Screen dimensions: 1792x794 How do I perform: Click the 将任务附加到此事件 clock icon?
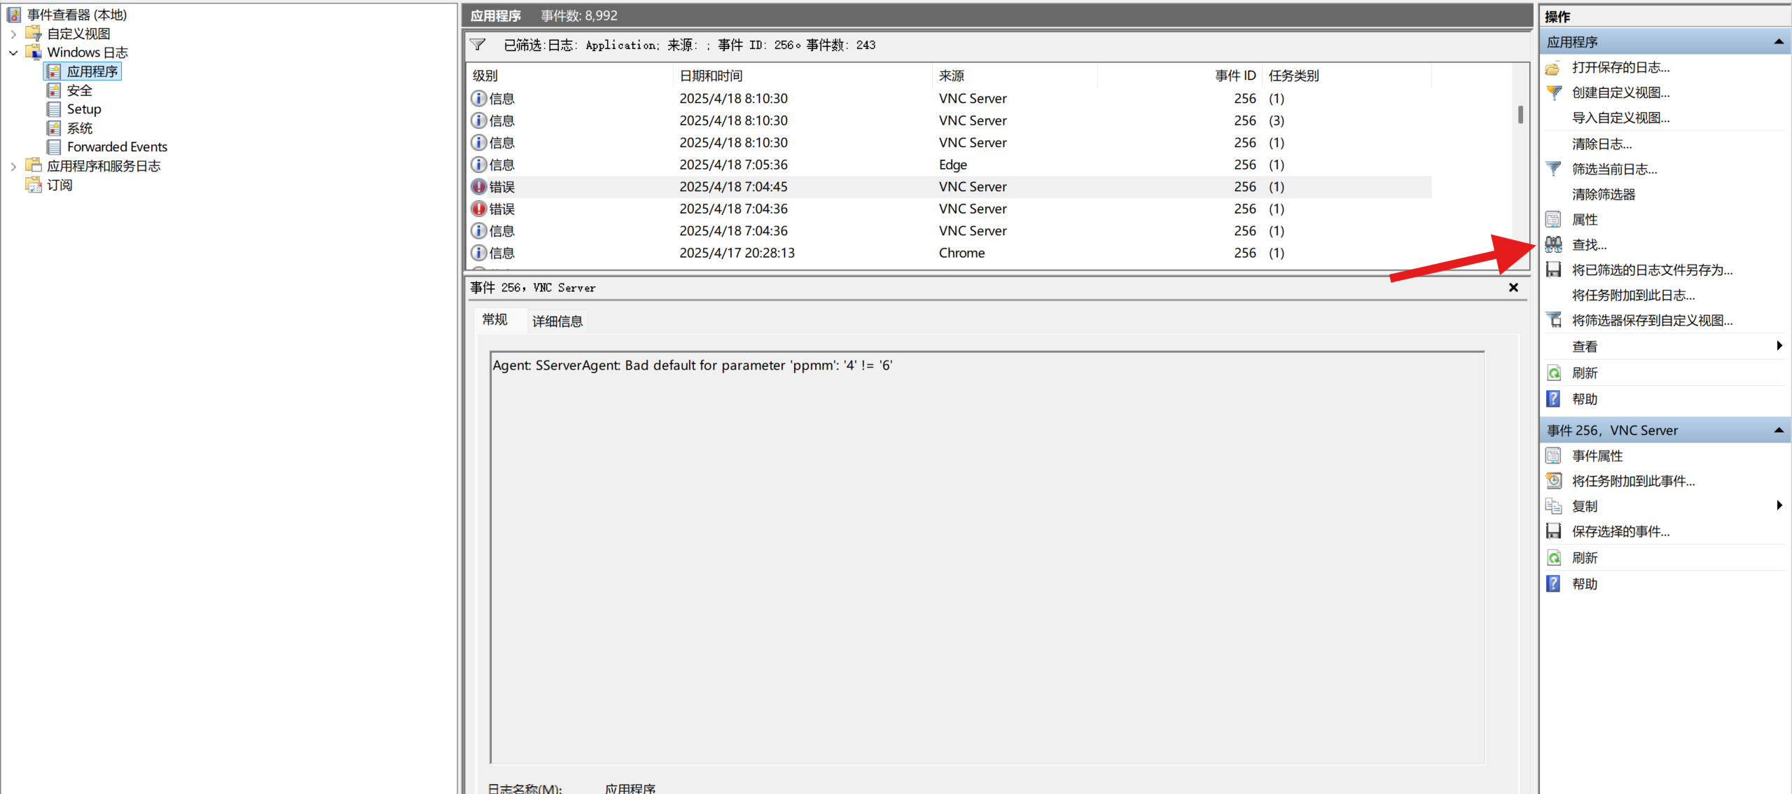(x=1553, y=481)
